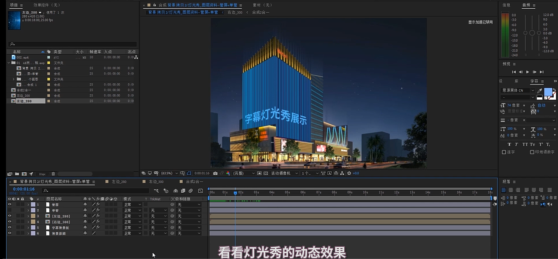This screenshot has width=558, height=259.
Task: Open the Graph Editor icon in the timeline
Action: 200,191
